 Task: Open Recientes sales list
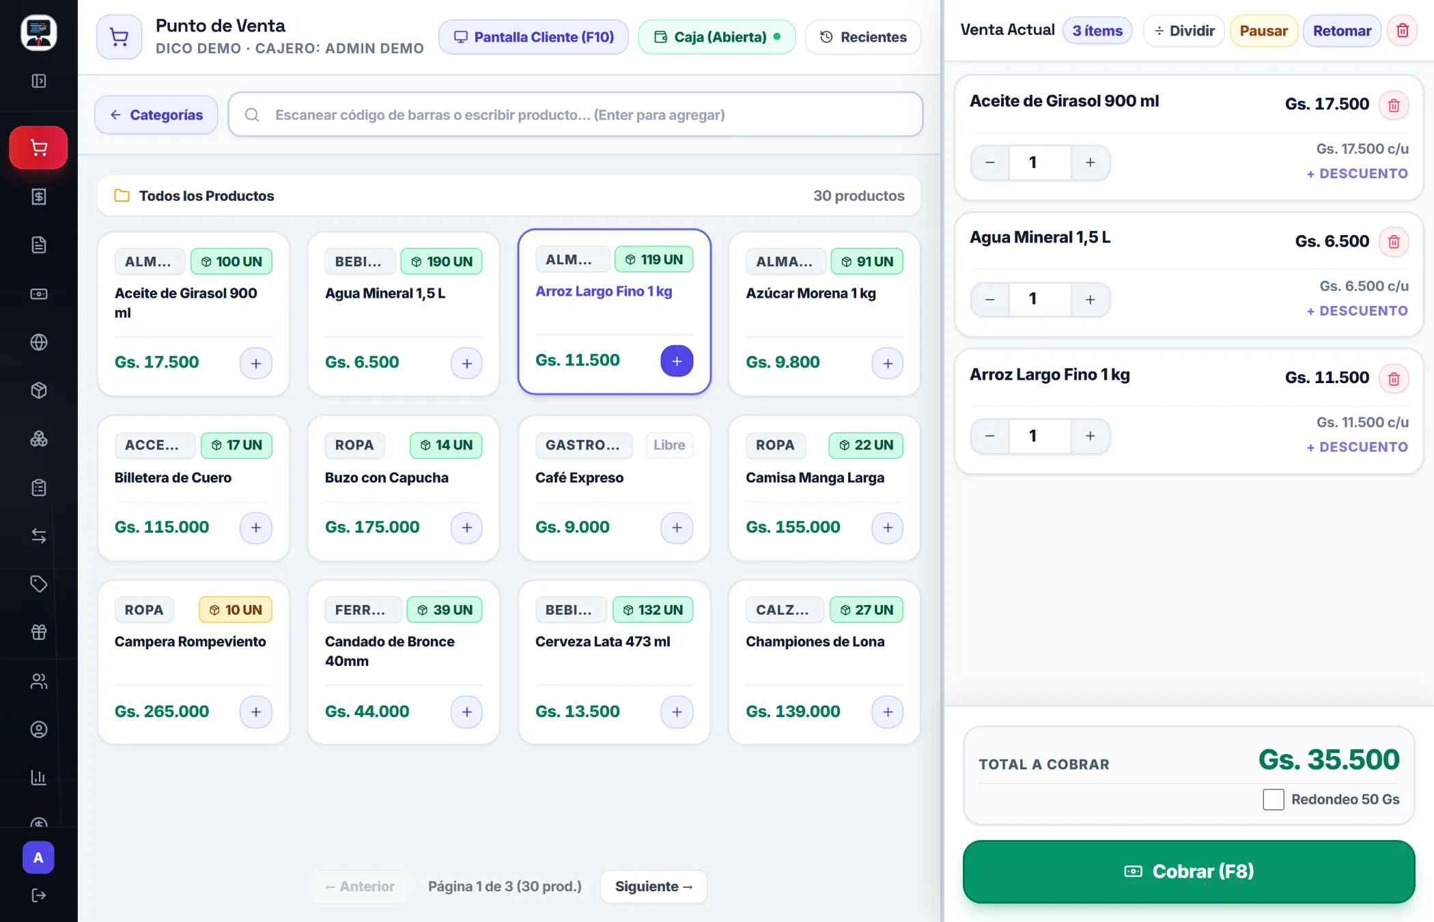(x=863, y=37)
